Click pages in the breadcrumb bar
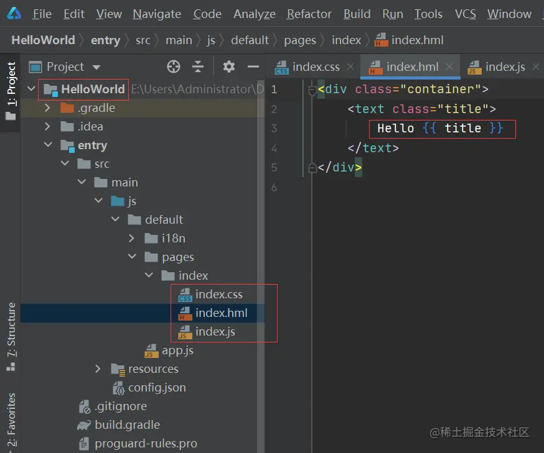Viewport: 544px width, 453px height. click(300, 40)
